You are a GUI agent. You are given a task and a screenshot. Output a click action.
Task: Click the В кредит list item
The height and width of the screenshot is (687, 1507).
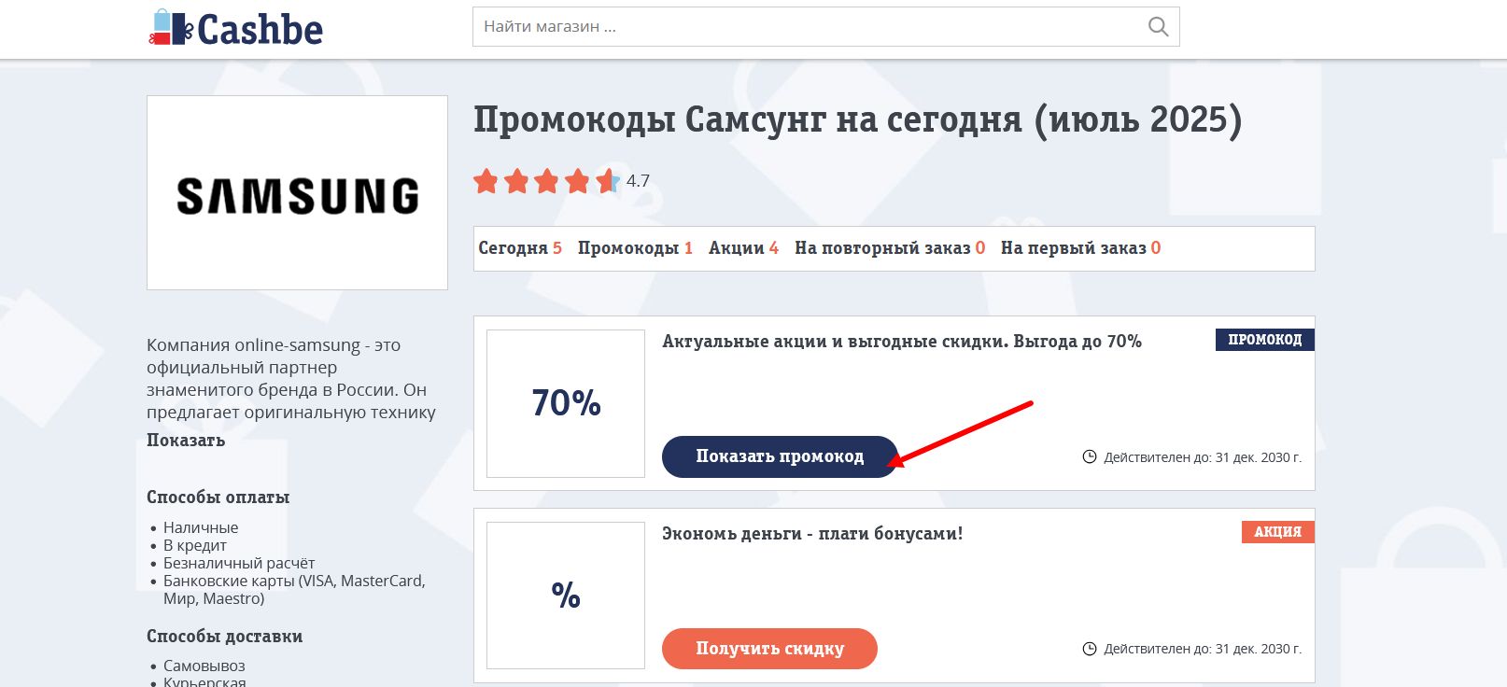195,545
